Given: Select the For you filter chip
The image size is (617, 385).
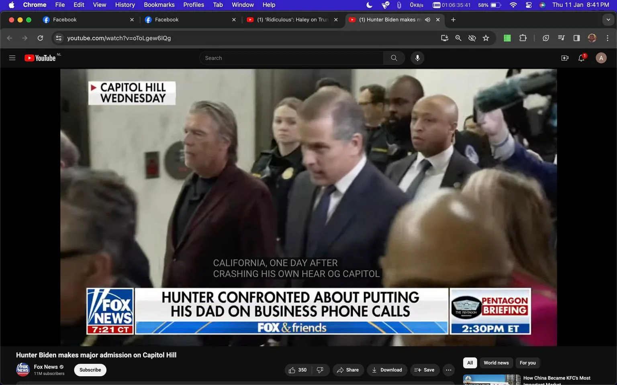Looking at the screenshot, I should [528, 363].
